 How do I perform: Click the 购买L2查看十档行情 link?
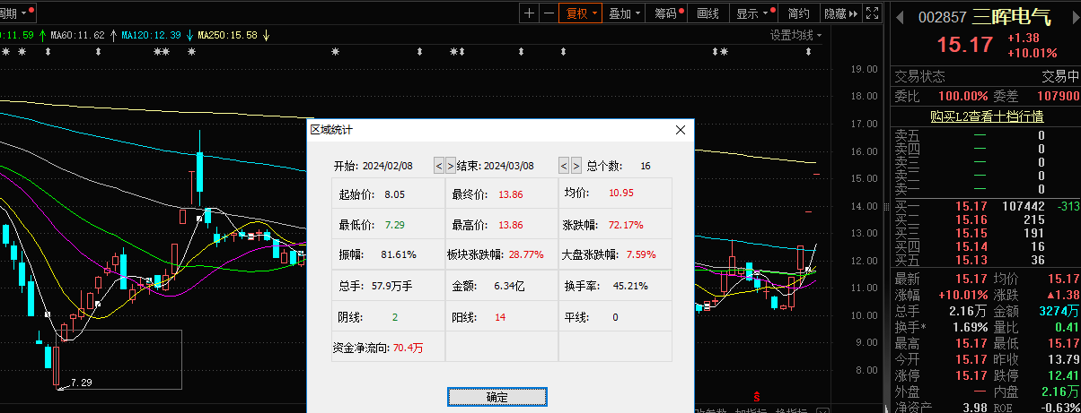pos(987,116)
